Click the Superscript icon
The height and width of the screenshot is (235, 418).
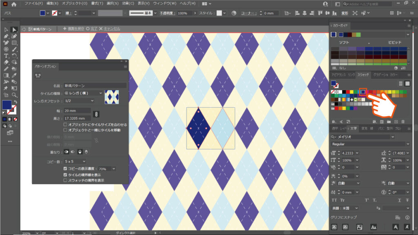tap(367, 200)
